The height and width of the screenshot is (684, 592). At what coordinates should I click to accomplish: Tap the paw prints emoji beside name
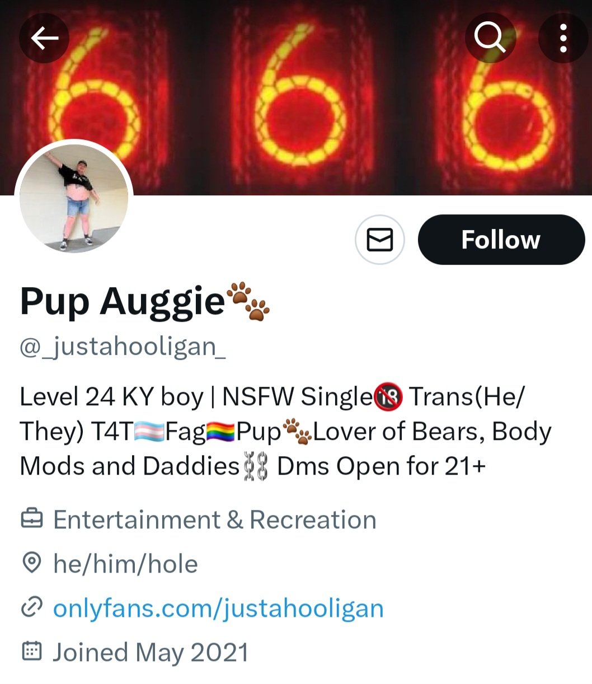pos(248,301)
